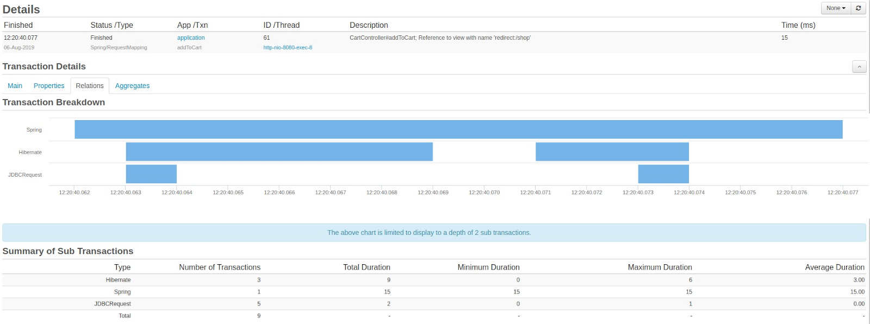Click the Total Duration column header
Screen dimensions: 870x324
click(x=366, y=267)
